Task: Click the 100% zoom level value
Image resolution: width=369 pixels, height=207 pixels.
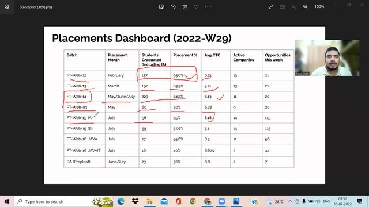Action: 319,7
